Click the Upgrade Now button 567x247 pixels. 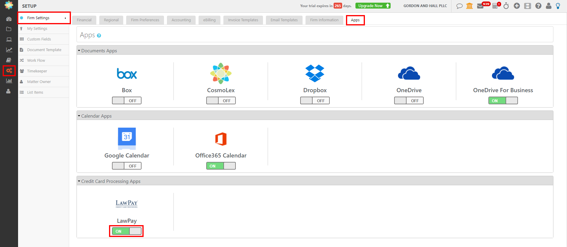(x=373, y=6)
